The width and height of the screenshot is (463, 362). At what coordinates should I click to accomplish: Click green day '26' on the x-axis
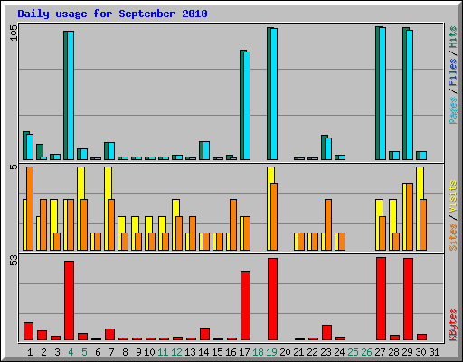[367, 352]
